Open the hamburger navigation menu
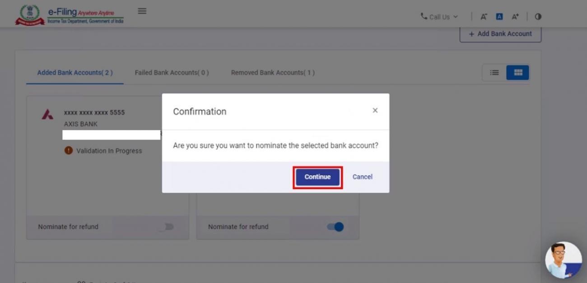The image size is (587, 283). pyautogui.click(x=142, y=11)
